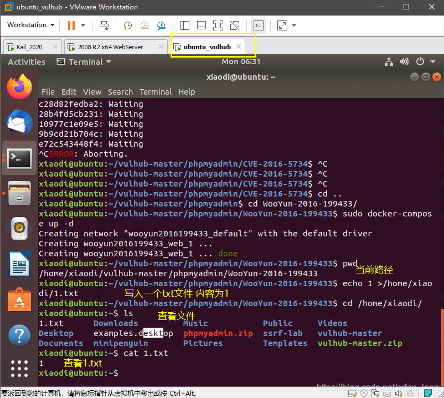Expand the stretch guest dropdown arrow
Image resolution: width=444 pixels, height=398 pixels.
pyautogui.click(x=294, y=25)
